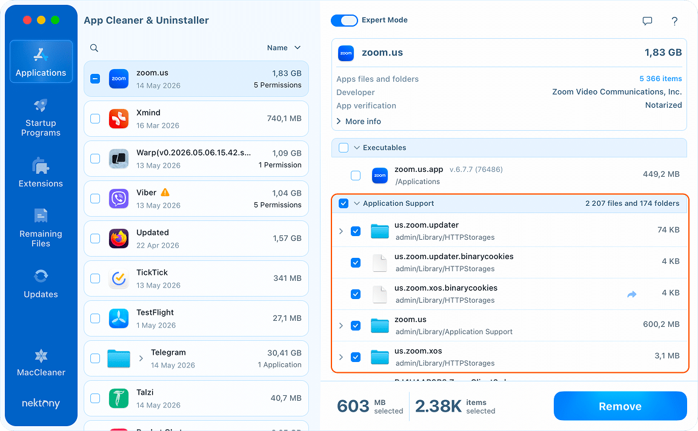Click us.zoom.updater.binarycookies file icon
698x431 pixels.
pos(380,263)
